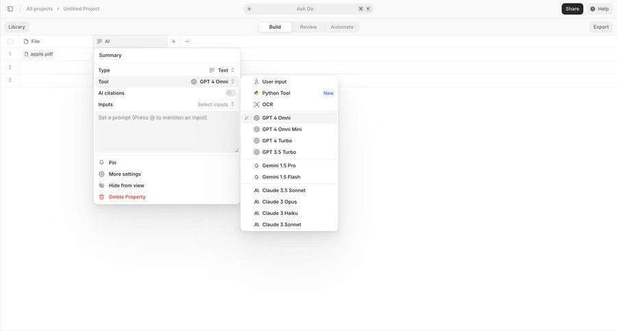Click the Anthropic icon for Claude 3 Opus

click(x=256, y=202)
